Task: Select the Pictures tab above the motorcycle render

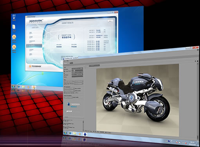Action: pos(86,66)
